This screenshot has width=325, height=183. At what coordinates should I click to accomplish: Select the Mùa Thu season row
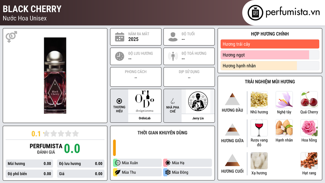137,172
